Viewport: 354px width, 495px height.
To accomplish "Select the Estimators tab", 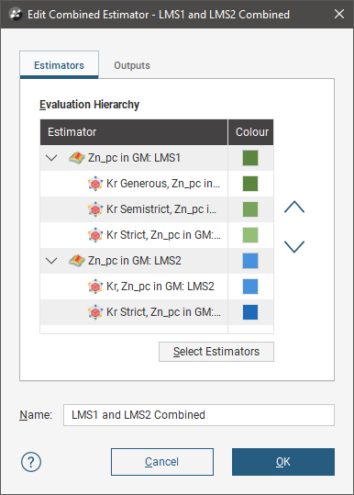I will click(59, 65).
